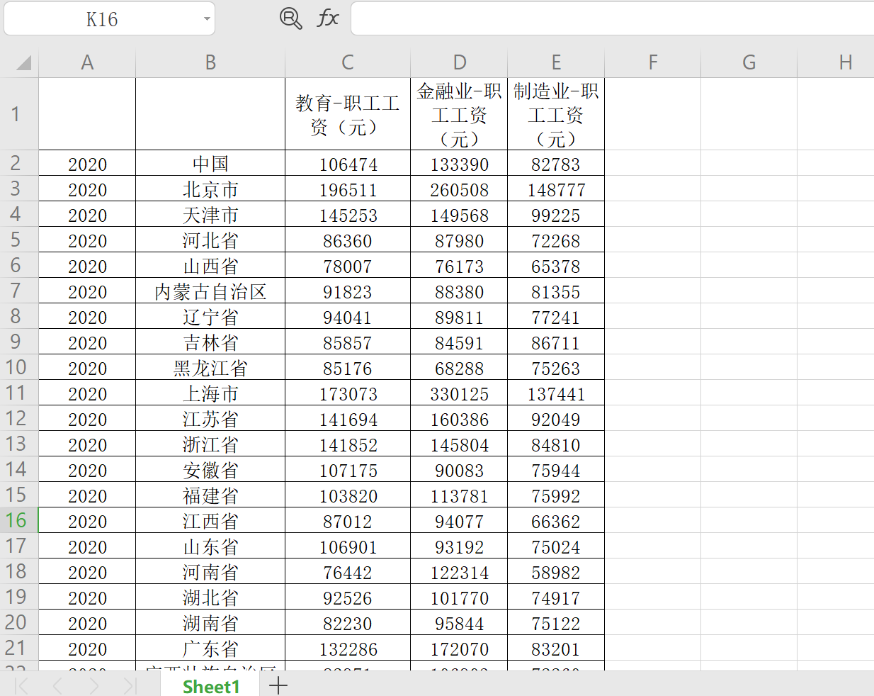Click the cell 福建省
The height and width of the screenshot is (696, 874).
tap(210, 495)
